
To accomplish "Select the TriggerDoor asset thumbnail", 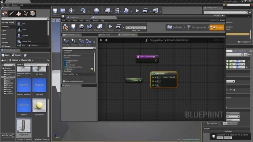I will coord(24,125).
